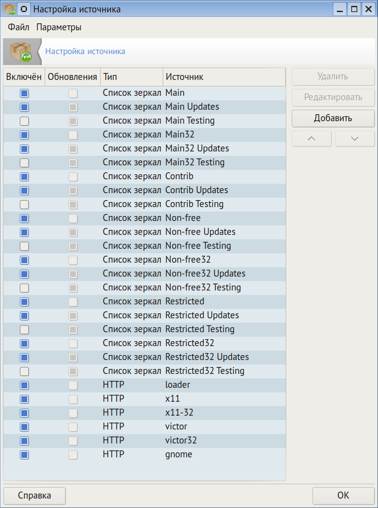Sort by the Тип column header
This screenshot has height=508, width=378.
point(132,77)
